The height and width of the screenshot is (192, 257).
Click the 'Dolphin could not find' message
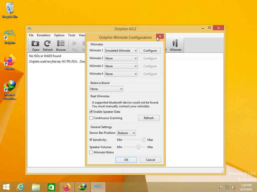pyautogui.click(x=57, y=61)
